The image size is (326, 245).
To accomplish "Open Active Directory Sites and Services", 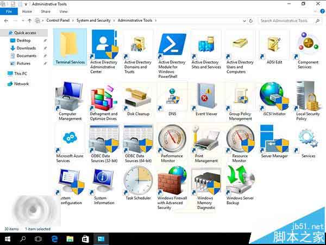I will click(x=206, y=50).
